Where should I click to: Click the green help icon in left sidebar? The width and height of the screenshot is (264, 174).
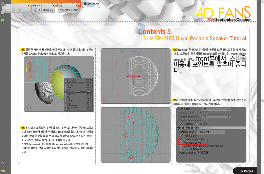point(3,21)
